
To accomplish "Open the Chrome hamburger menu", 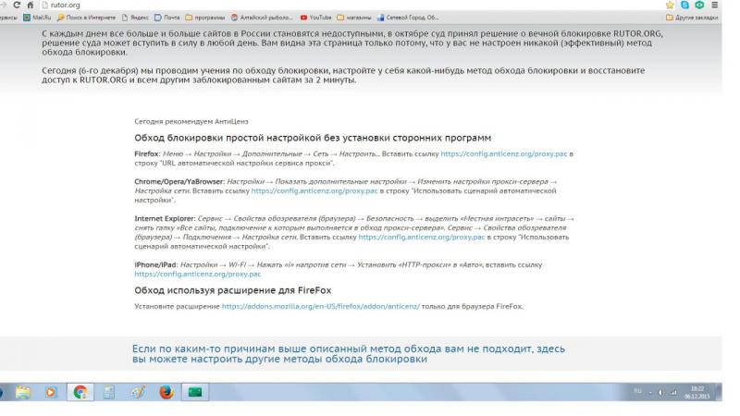I will tap(714, 5).
